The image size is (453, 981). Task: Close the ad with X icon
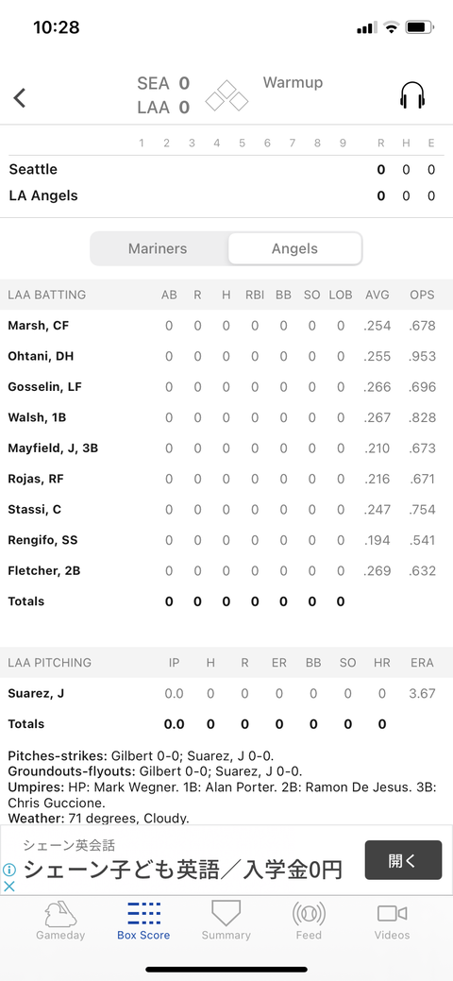click(9, 886)
